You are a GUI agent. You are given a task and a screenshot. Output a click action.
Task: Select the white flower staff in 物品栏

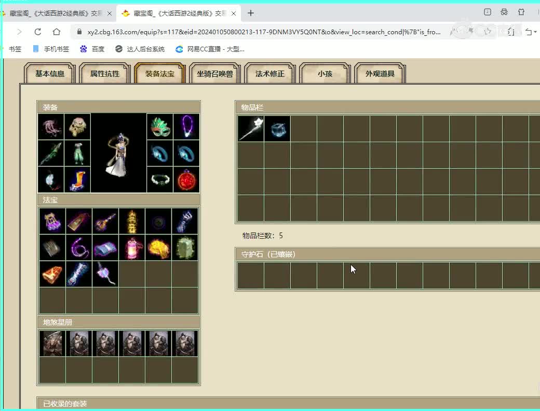pyautogui.click(x=251, y=128)
